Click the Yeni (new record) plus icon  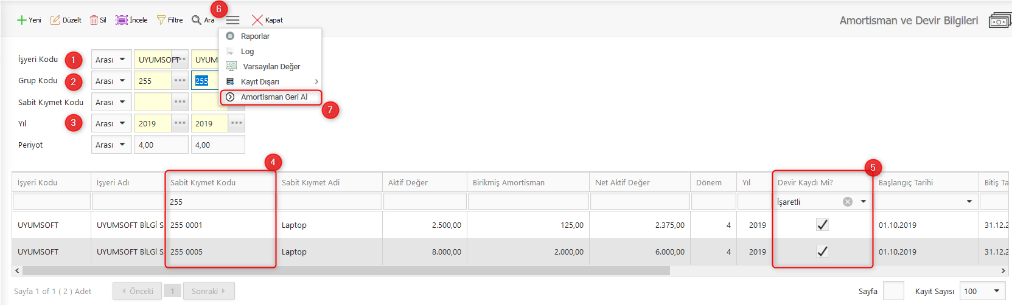point(22,20)
